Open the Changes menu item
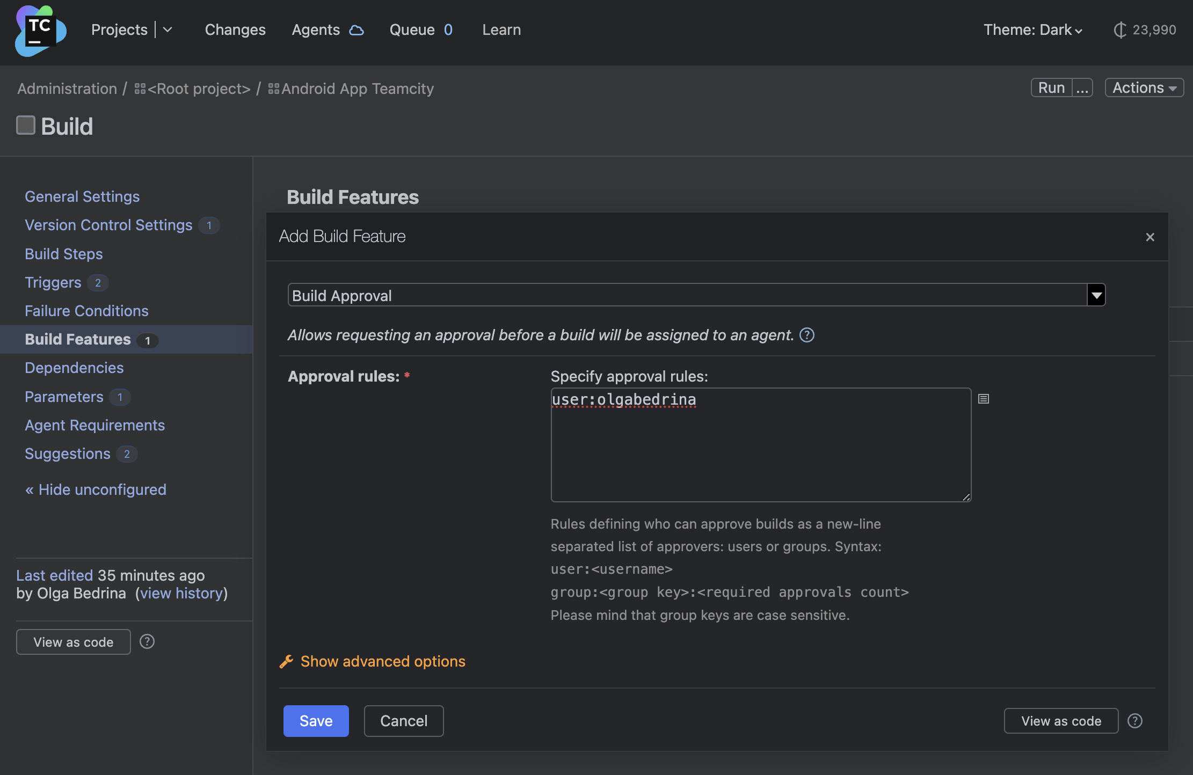 tap(235, 30)
